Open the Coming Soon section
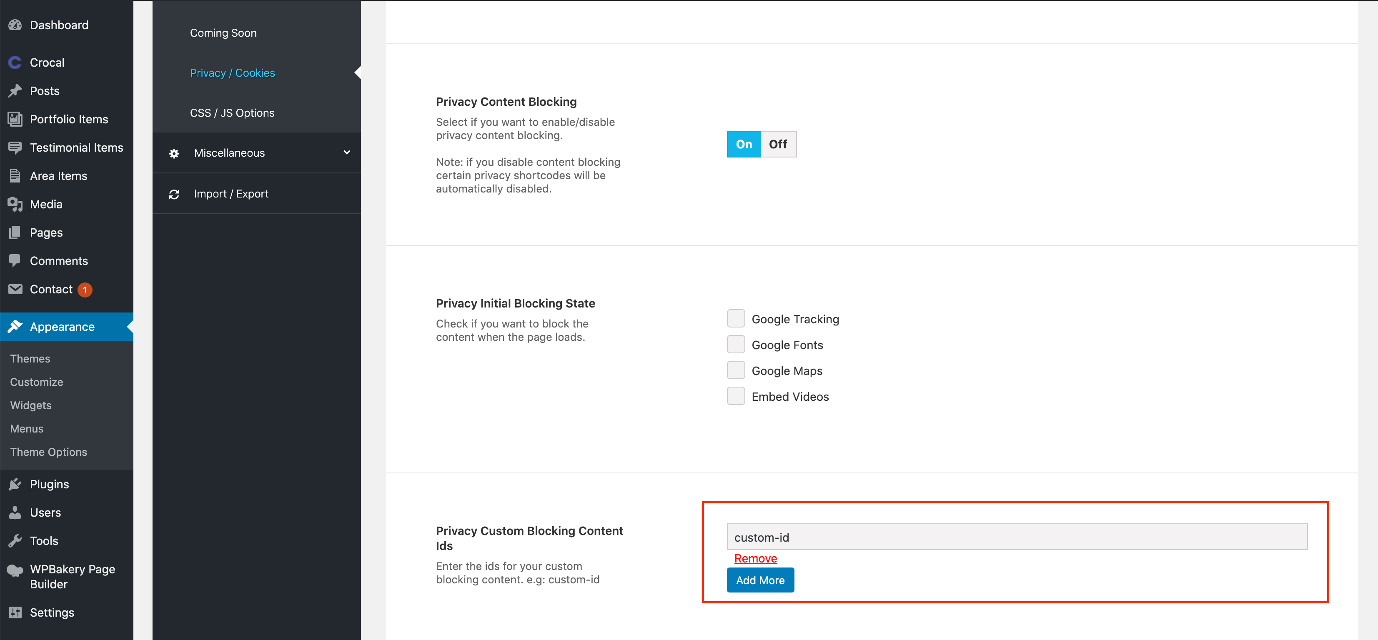 tap(223, 33)
